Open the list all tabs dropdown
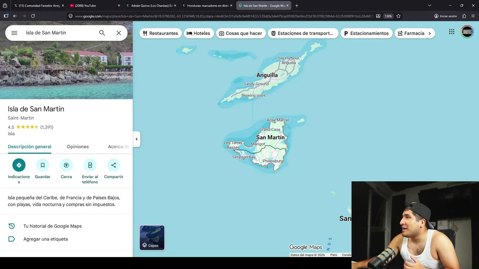This screenshot has width=479, height=269. tap(430, 6)
